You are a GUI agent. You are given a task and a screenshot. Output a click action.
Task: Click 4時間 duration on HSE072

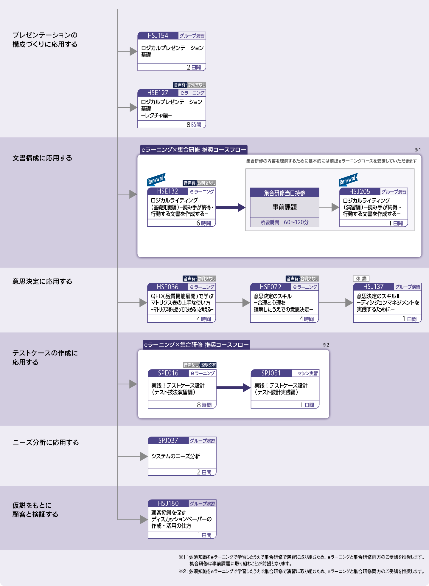tap(307, 319)
